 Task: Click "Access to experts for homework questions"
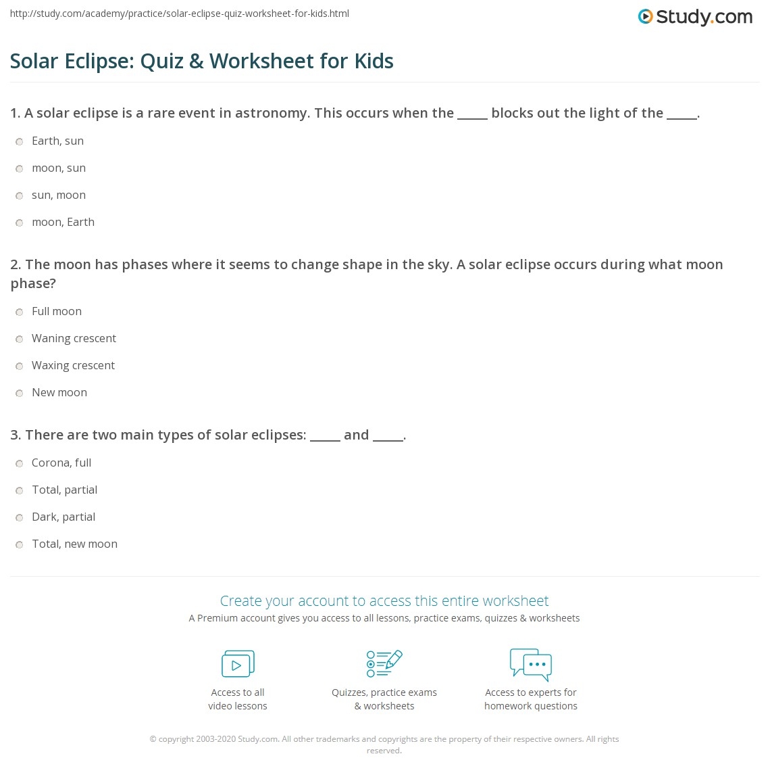click(x=531, y=699)
